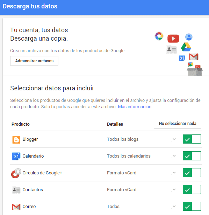
Task: Click the Blogger product name
Action: (x=30, y=139)
